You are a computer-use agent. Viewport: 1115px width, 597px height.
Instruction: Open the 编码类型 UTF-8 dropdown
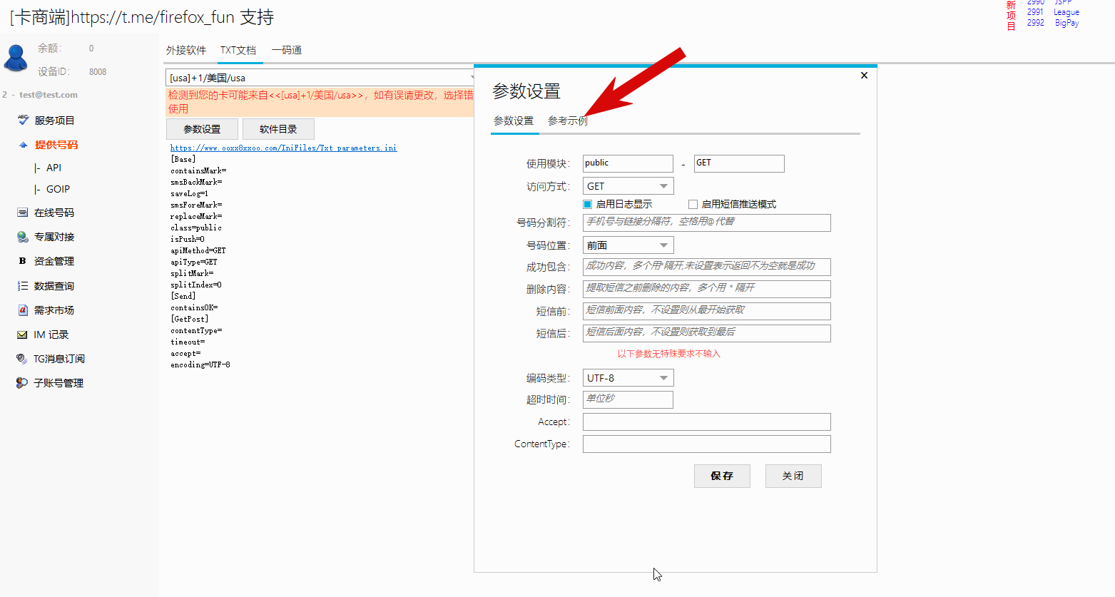(628, 378)
